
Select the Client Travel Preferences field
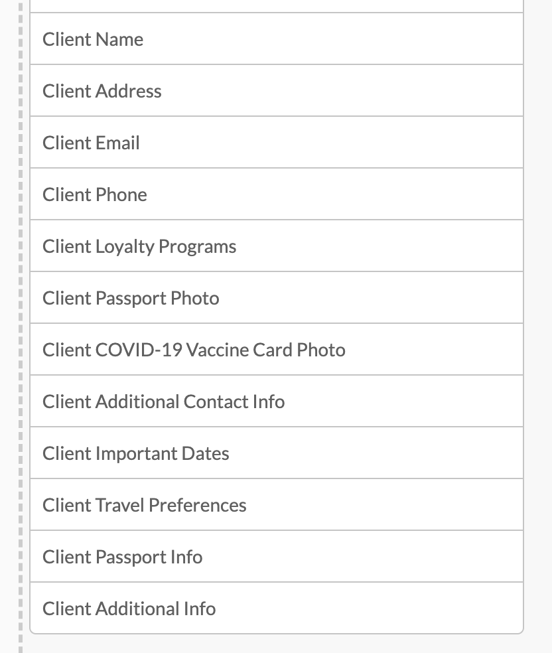(276, 505)
